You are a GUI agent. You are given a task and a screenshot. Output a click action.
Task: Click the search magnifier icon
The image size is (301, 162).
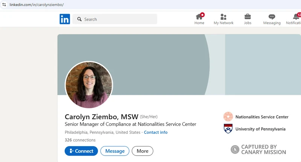tap(79, 19)
